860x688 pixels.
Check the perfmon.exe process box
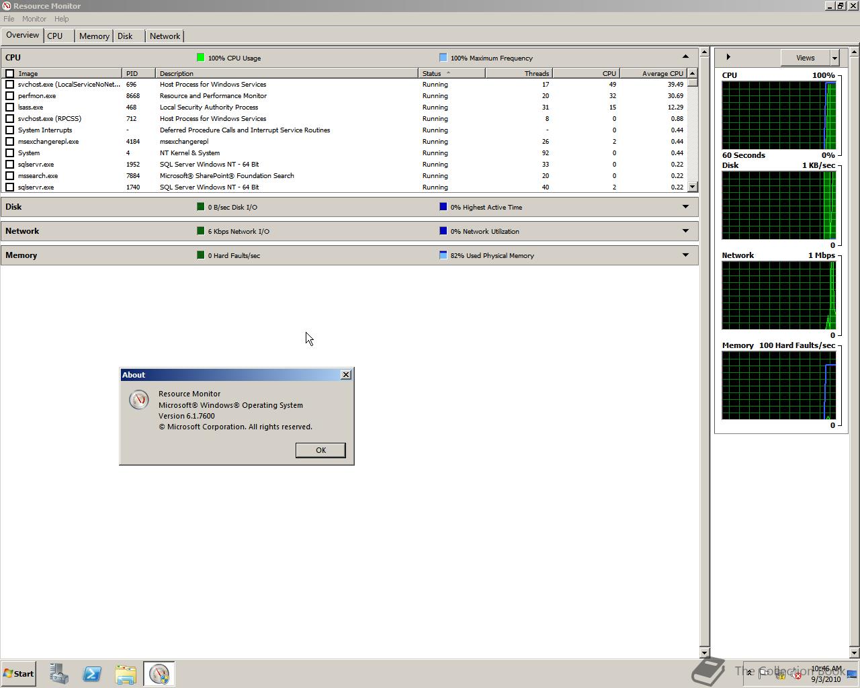[9, 96]
